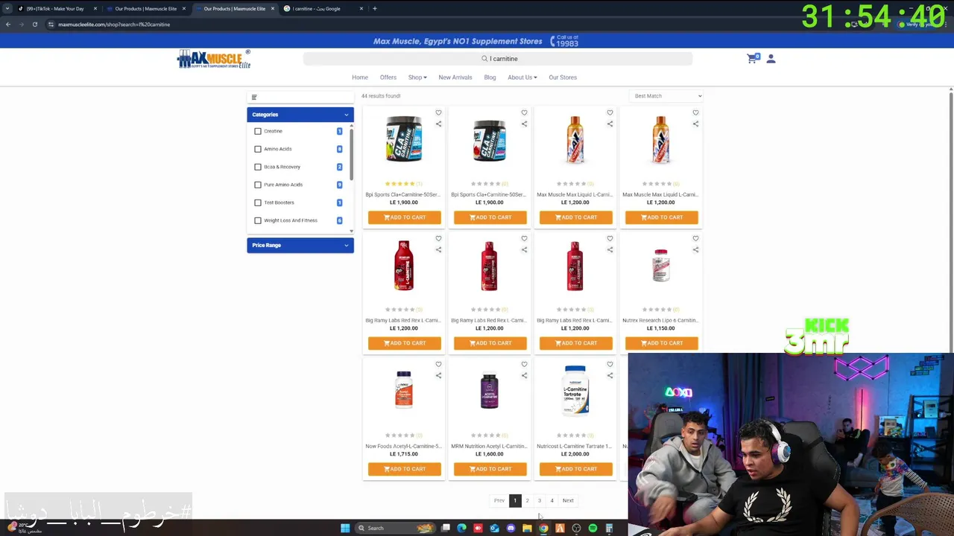The width and height of the screenshot is (954, 536).
Task: Open the user account profile icon
Action: tap(771, 58)
